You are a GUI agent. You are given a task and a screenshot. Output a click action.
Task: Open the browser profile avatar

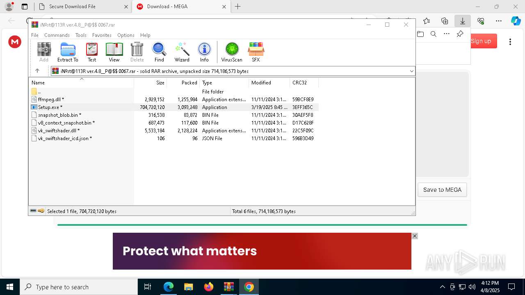[x=9, y=7]
